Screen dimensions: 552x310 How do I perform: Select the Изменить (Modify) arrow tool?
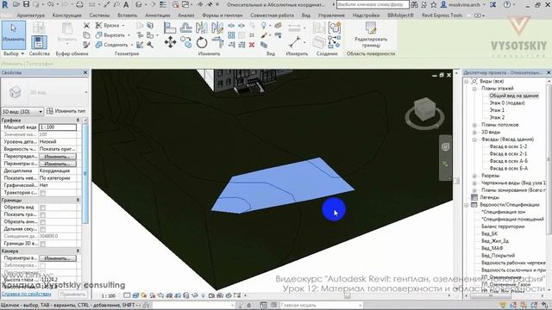point(14,34)
